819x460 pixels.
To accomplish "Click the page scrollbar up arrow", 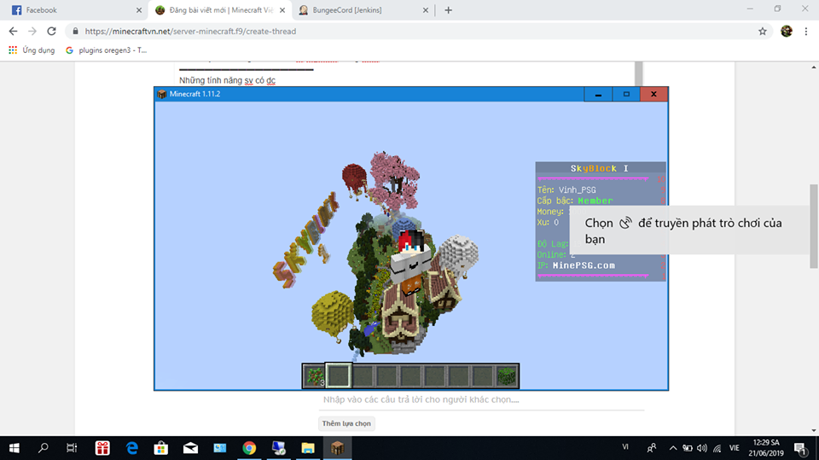I will pyautogui.click(x=814, y=67).
